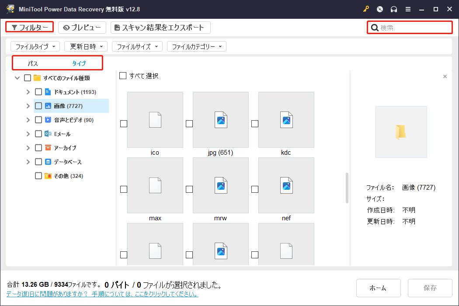Select the タイプ tab
The width and height of the screenshot is (459, 306).
click(79, 63)
